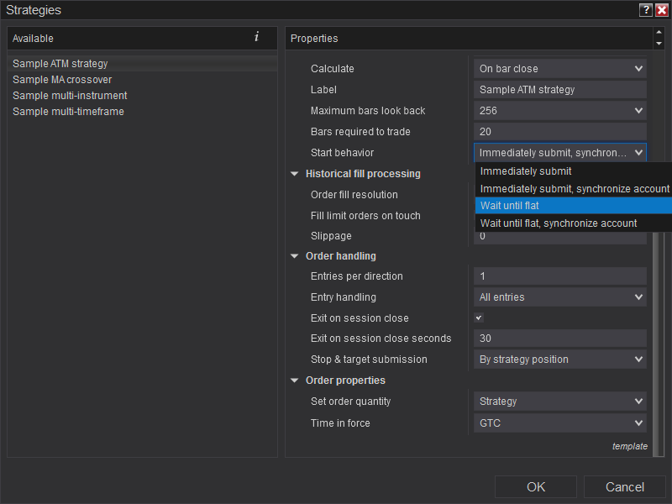Open the Calculate dropdown
The height and width of the screenshot is (504, 672).
click(559, 69)
